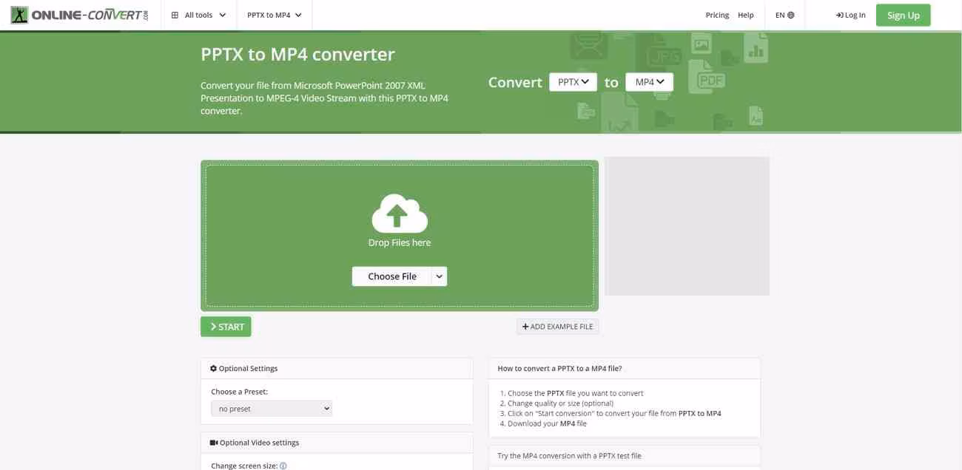This screenshot has height=470, width=962.
Task: Expand the MP4 target format dropdown
Action: [649, 82]
